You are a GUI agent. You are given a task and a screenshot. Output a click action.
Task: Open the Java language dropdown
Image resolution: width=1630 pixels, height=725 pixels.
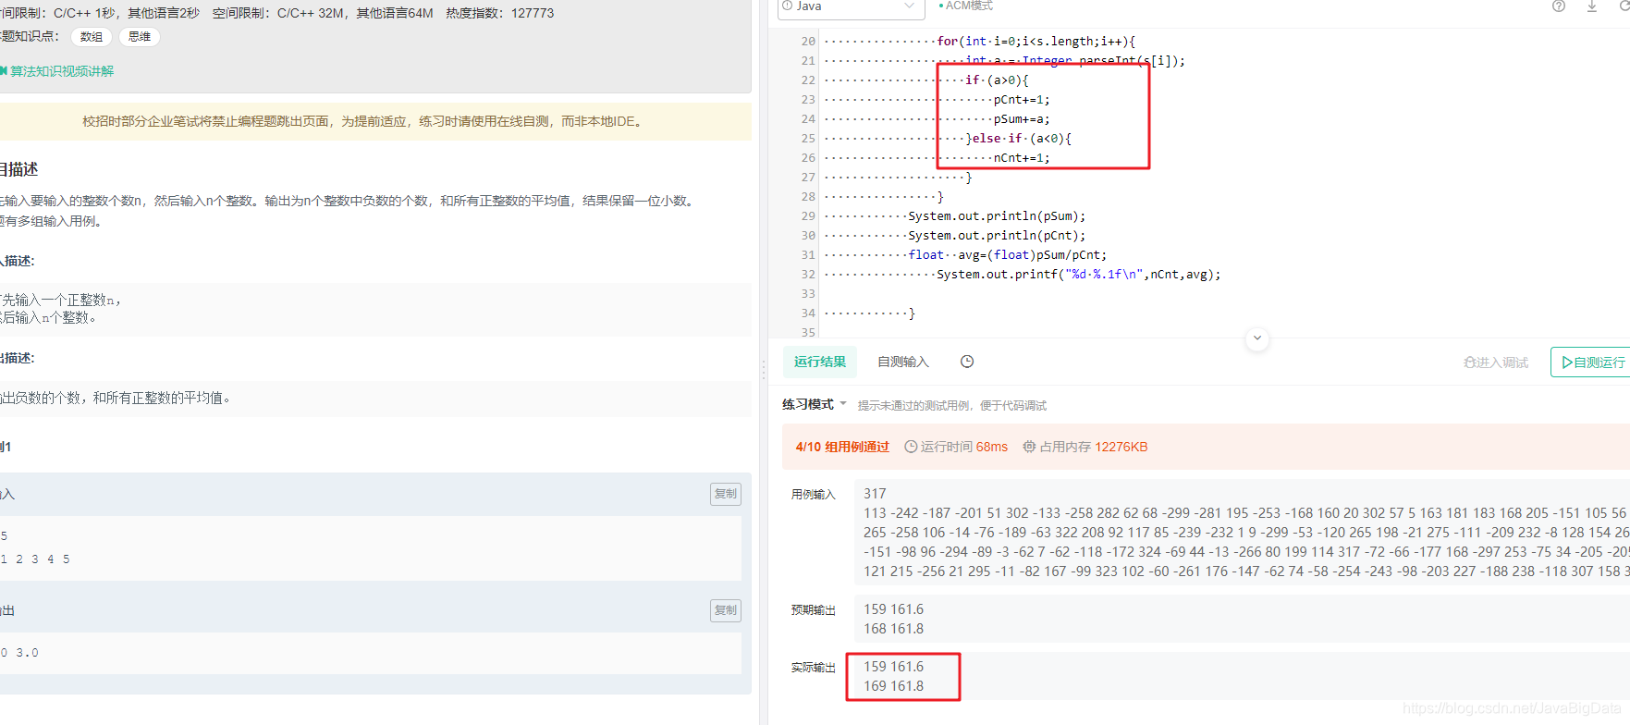point(849,7)
